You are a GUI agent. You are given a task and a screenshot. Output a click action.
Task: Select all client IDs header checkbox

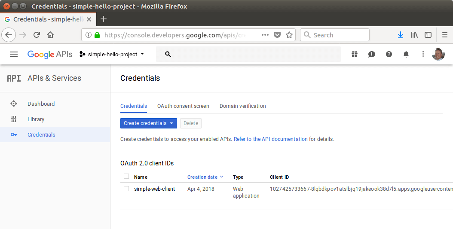[126, 176]
